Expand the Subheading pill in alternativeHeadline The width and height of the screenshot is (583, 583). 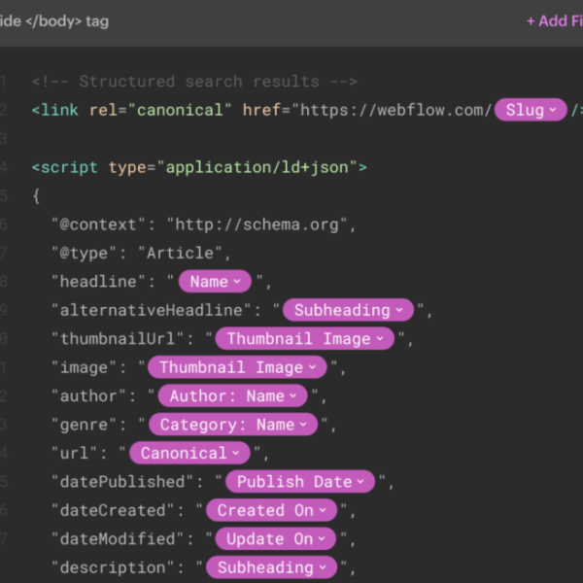pos(349,310)
